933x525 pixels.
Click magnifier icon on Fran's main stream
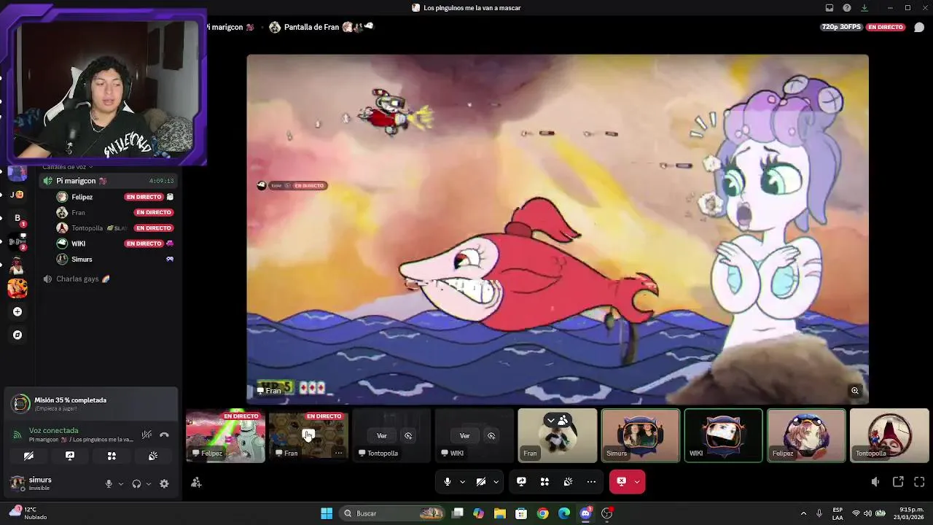pyautogui.click(x=855, y=391)
